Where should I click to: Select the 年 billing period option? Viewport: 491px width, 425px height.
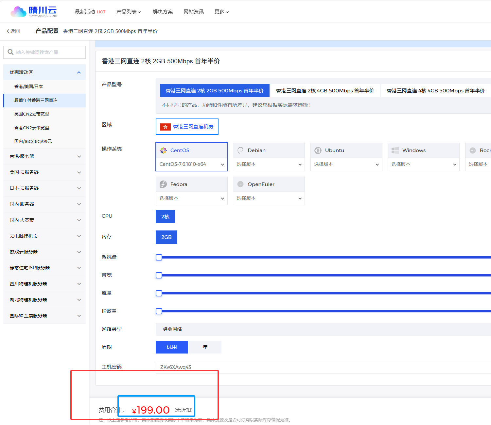click(x=205, y=347)
